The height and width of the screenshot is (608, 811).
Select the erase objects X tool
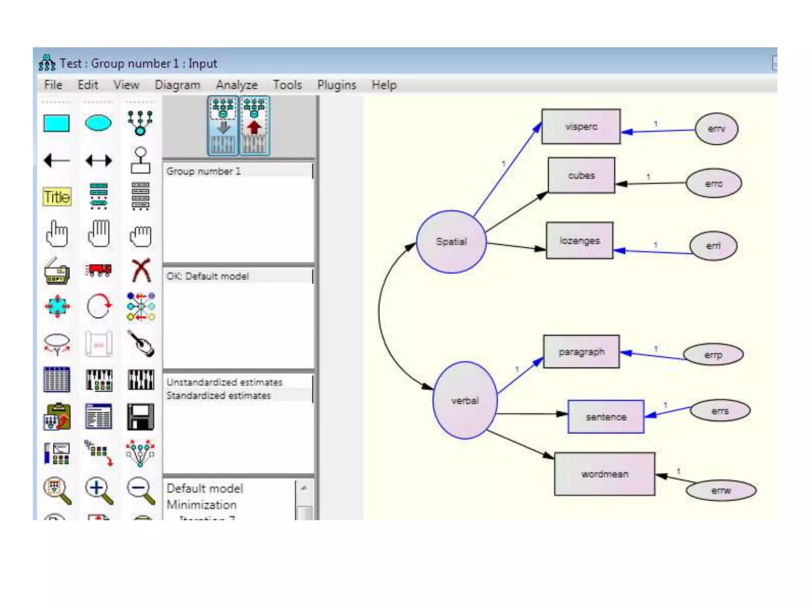pyautogui.click(x=141, y=270)
